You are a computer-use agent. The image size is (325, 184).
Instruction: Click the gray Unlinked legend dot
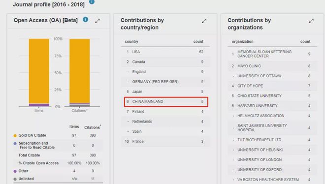[x=15, y=179]
